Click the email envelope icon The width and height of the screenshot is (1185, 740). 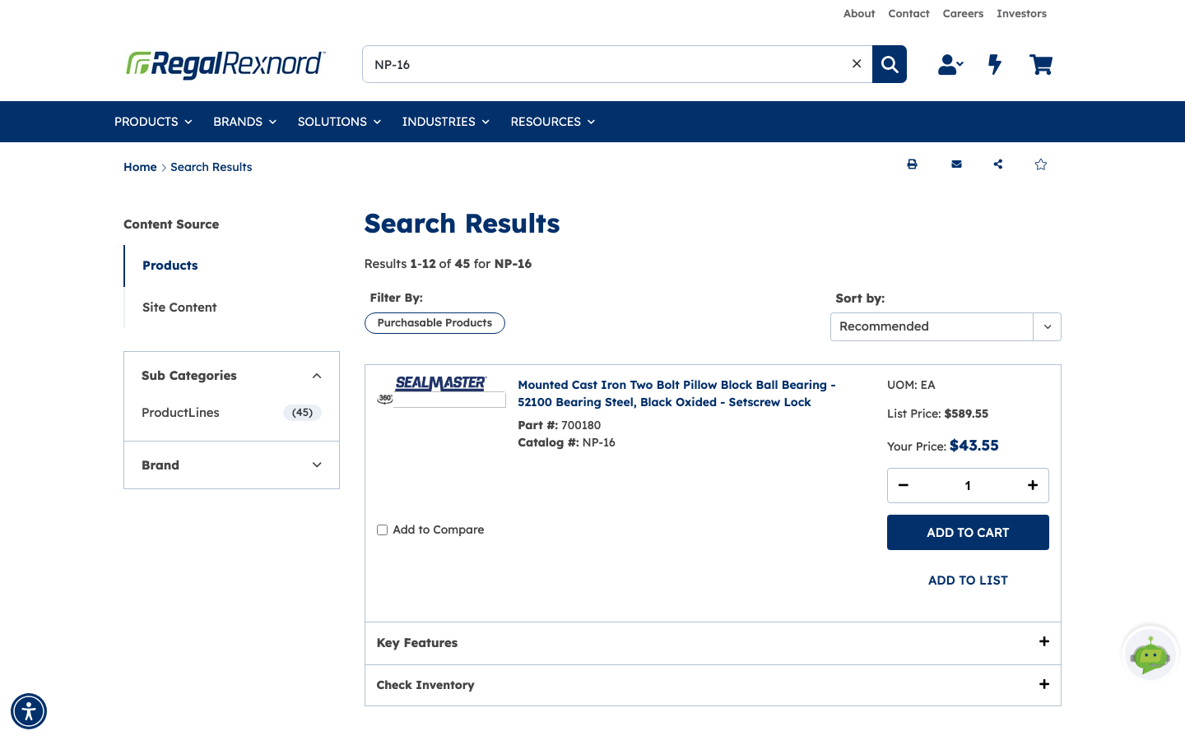click(956, 164)
